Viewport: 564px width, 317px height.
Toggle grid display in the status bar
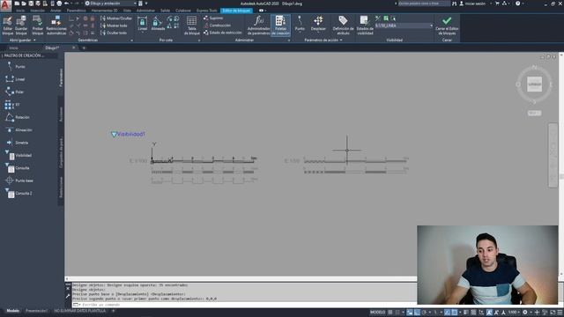(390, 312)
